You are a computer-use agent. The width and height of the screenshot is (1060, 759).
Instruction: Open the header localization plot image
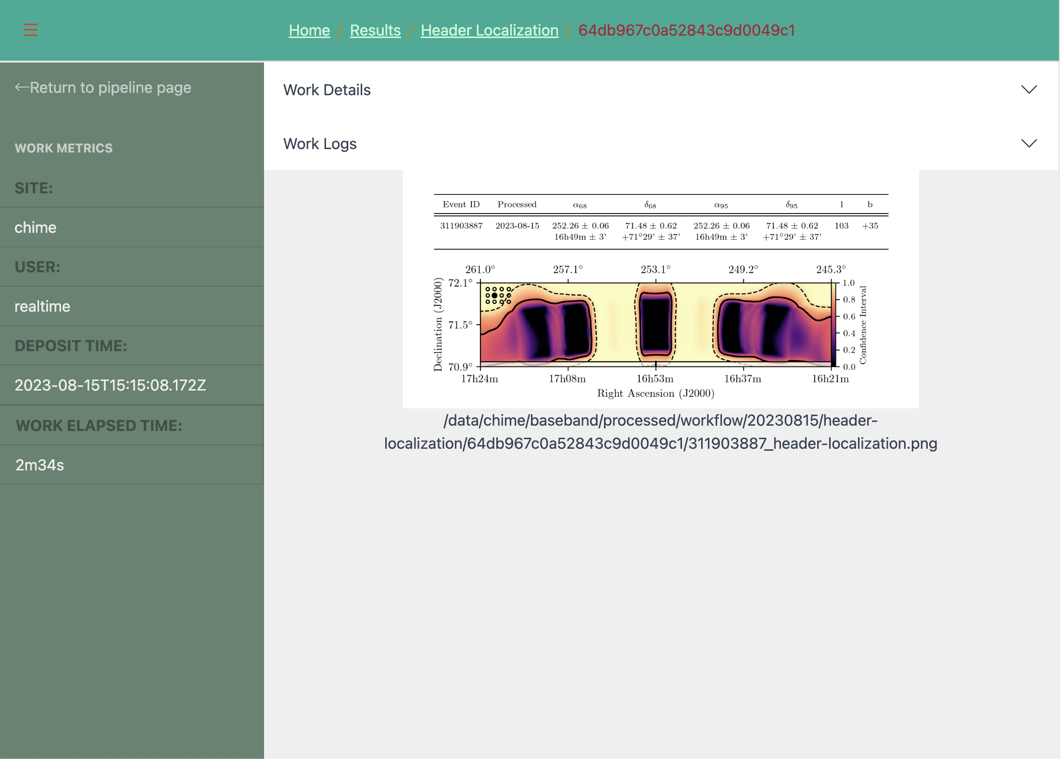[661, 289]
